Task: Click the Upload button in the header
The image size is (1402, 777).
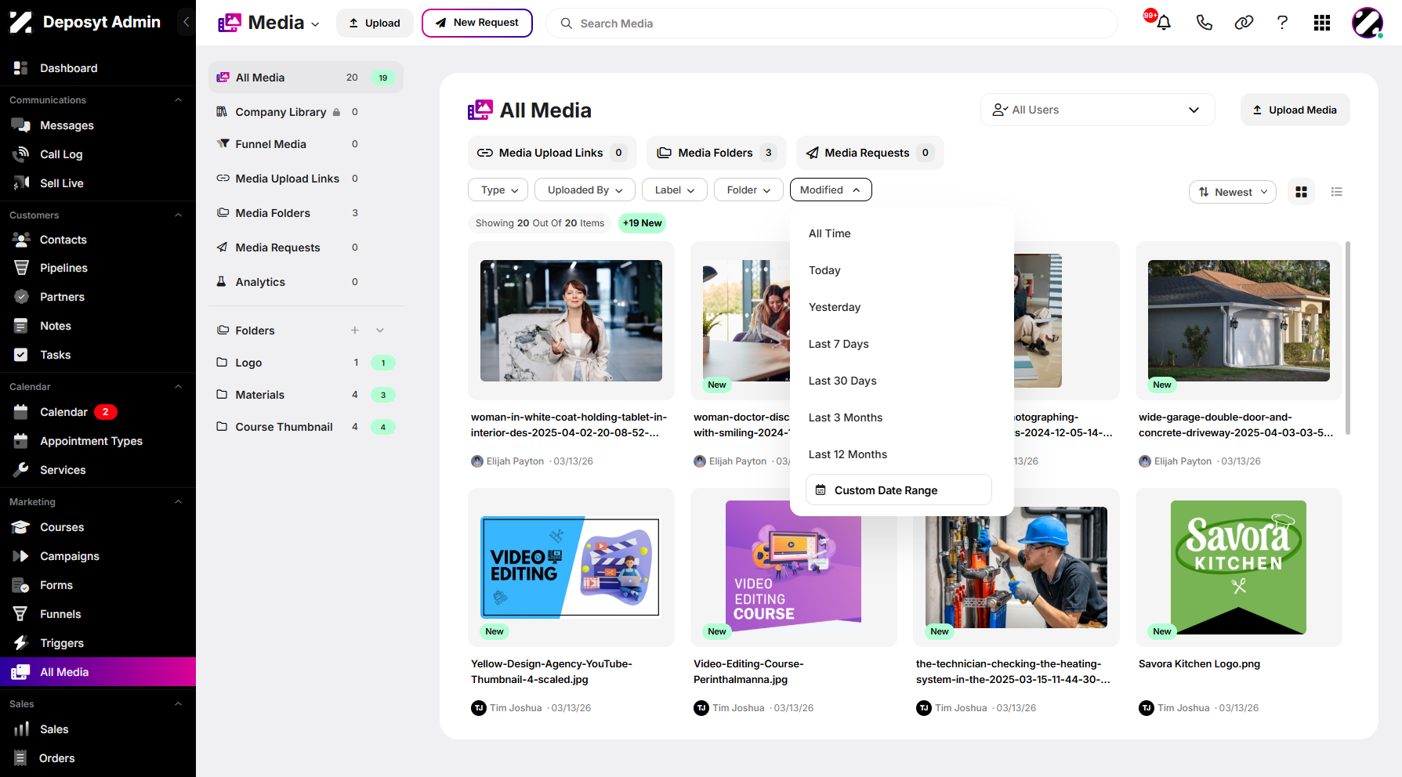Action: pyautogui.click(x=375, y=23)
